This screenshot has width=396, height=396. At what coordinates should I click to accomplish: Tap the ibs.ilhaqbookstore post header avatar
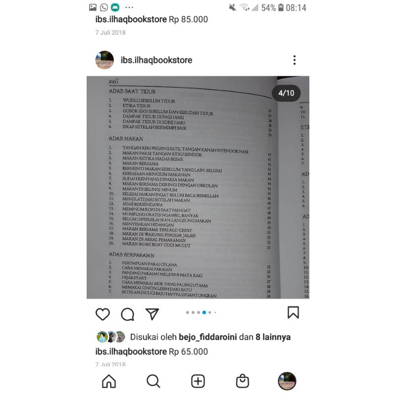click(x=104, y=60)
